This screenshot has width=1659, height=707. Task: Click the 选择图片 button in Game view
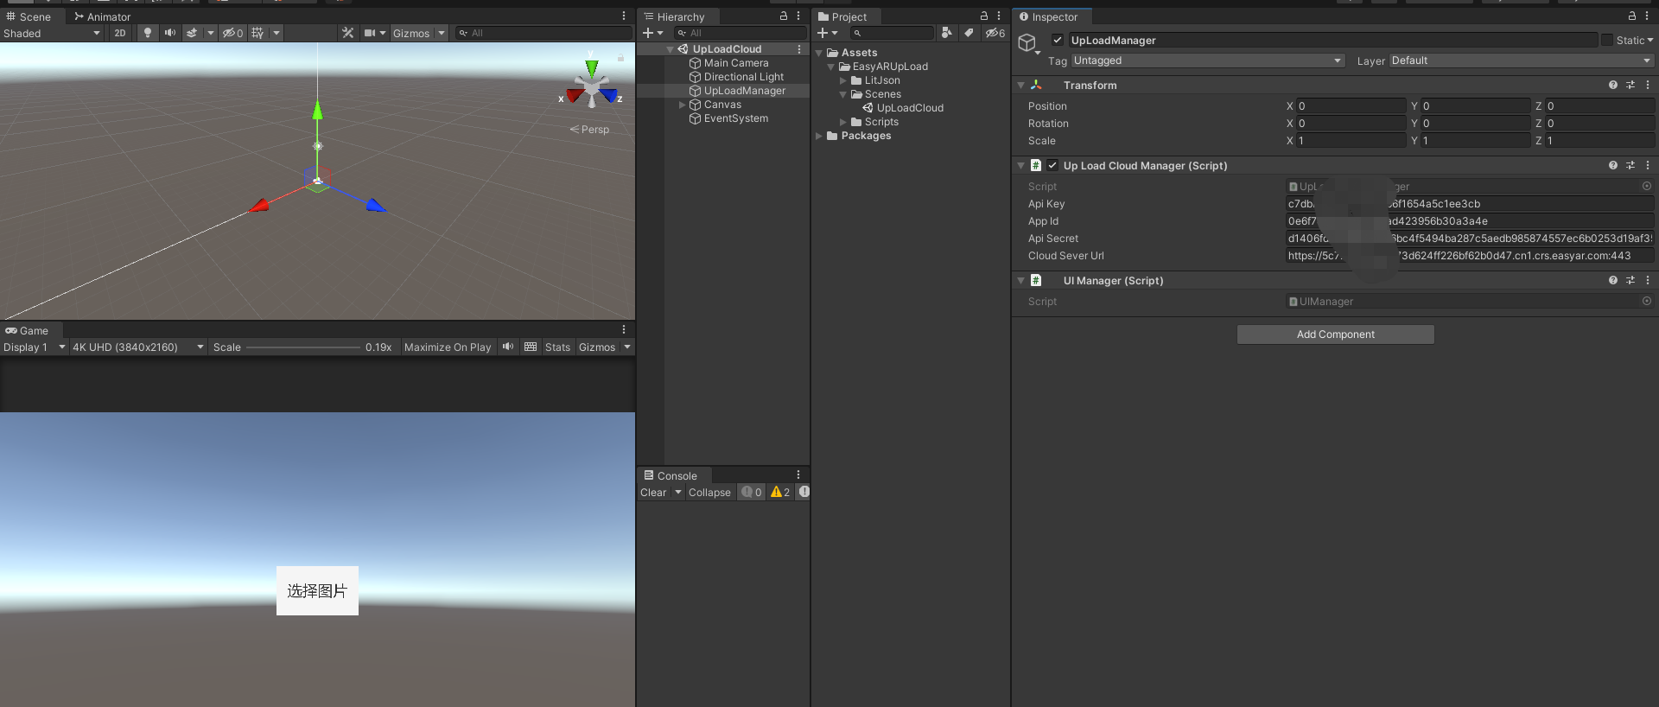[x=317, y=590]
